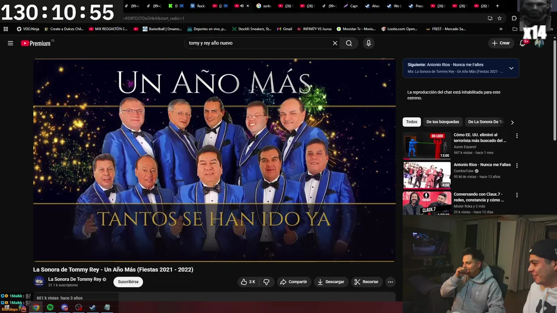The height and width of the screenshot is (313, 557).
Task: Open YouTube notifications bell
Action: click(x=523, y=43)
